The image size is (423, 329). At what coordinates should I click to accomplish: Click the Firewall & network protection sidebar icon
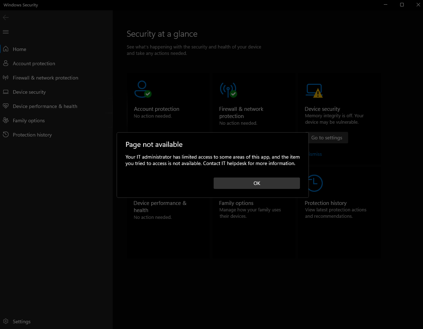click(6, 78)
